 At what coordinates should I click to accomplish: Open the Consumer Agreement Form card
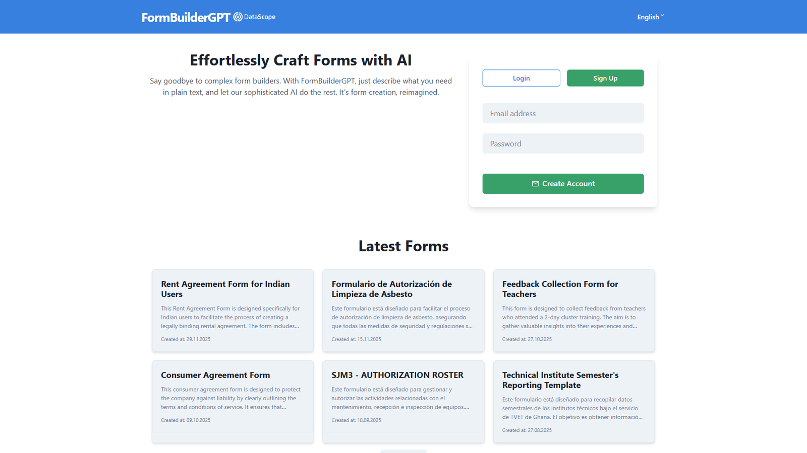point(233,402)
